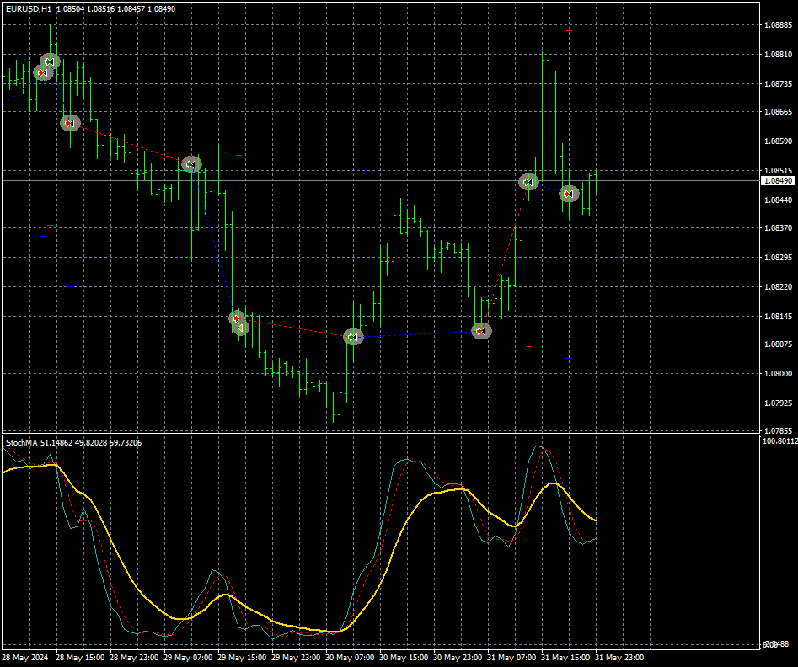Click the orange trade arrow near 1.08115 after 29 May 15:00
The width and height of the screenshot is (798, 667).
[x=241, y=328]
